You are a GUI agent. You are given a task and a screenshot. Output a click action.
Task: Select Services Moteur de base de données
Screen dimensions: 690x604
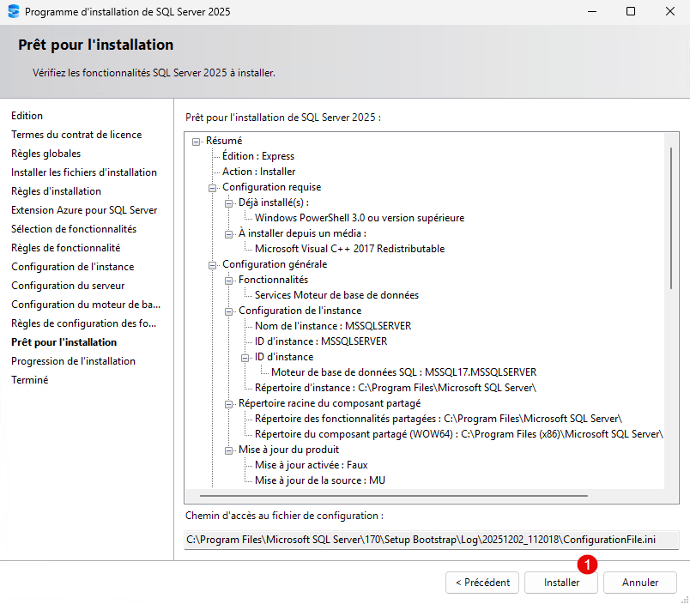coord(336,295)
